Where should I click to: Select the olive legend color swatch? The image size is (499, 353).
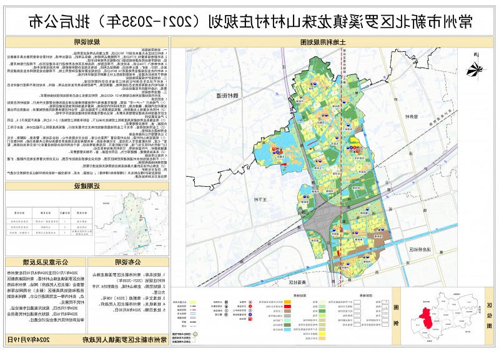coord(287,325)
